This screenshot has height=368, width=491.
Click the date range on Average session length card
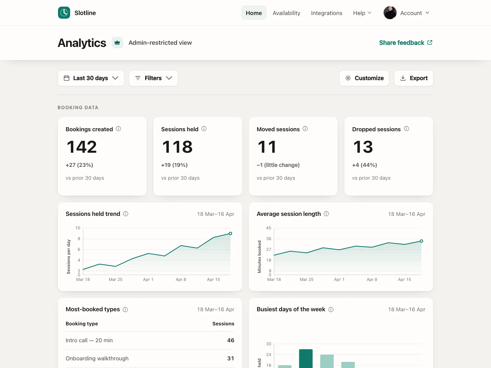[x=407, y=214]
